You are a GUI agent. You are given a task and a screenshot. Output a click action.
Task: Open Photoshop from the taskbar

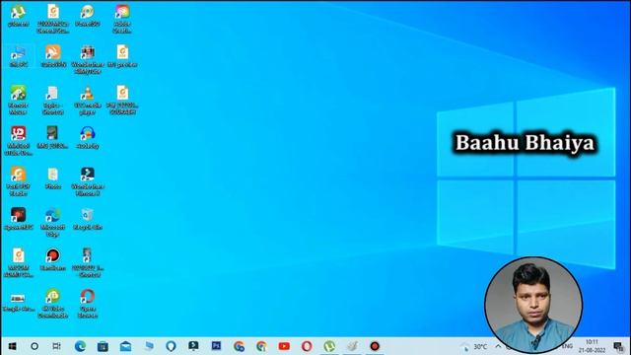click(216, 346)
